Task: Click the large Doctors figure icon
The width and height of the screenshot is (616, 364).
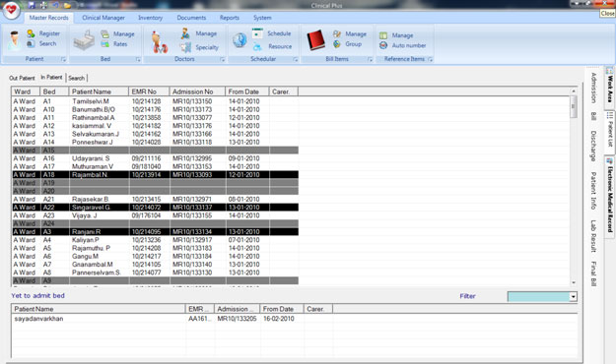Action: click(x=160, y=42)
